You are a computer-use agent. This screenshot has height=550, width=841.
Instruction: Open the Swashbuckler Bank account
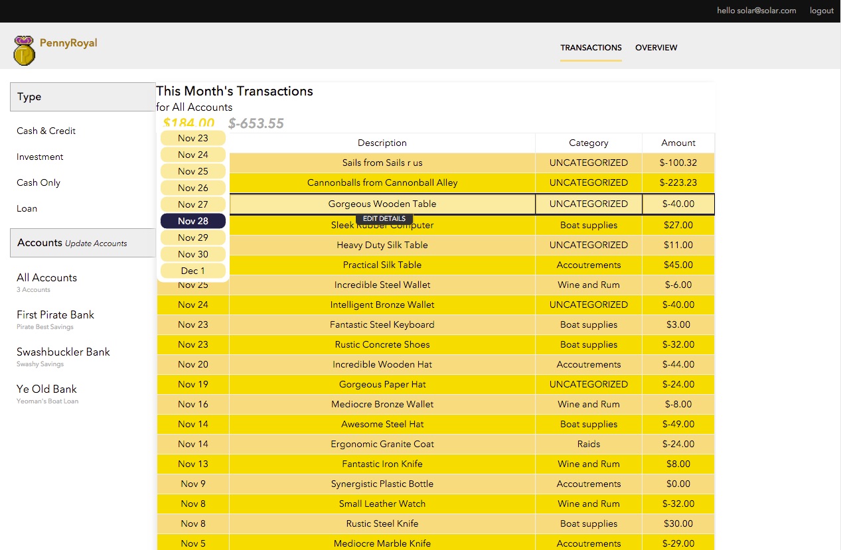pos(63,352)
